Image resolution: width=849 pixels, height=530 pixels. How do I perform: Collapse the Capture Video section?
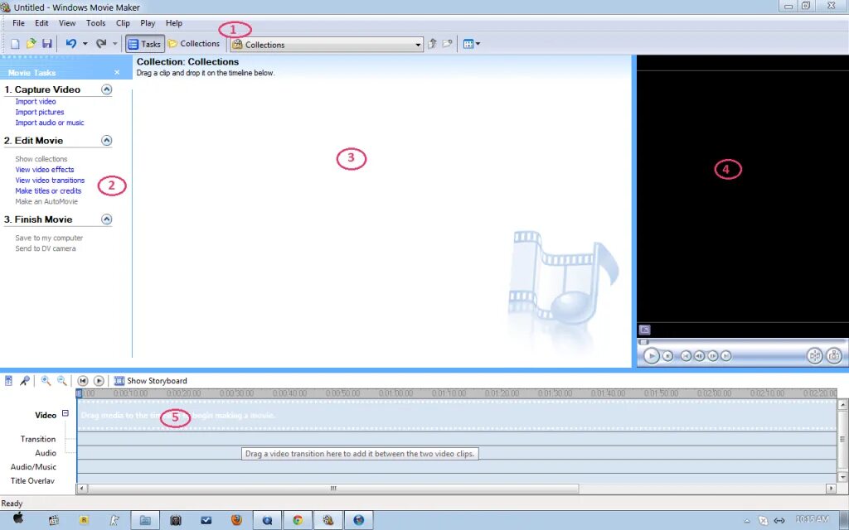(107, 89)
